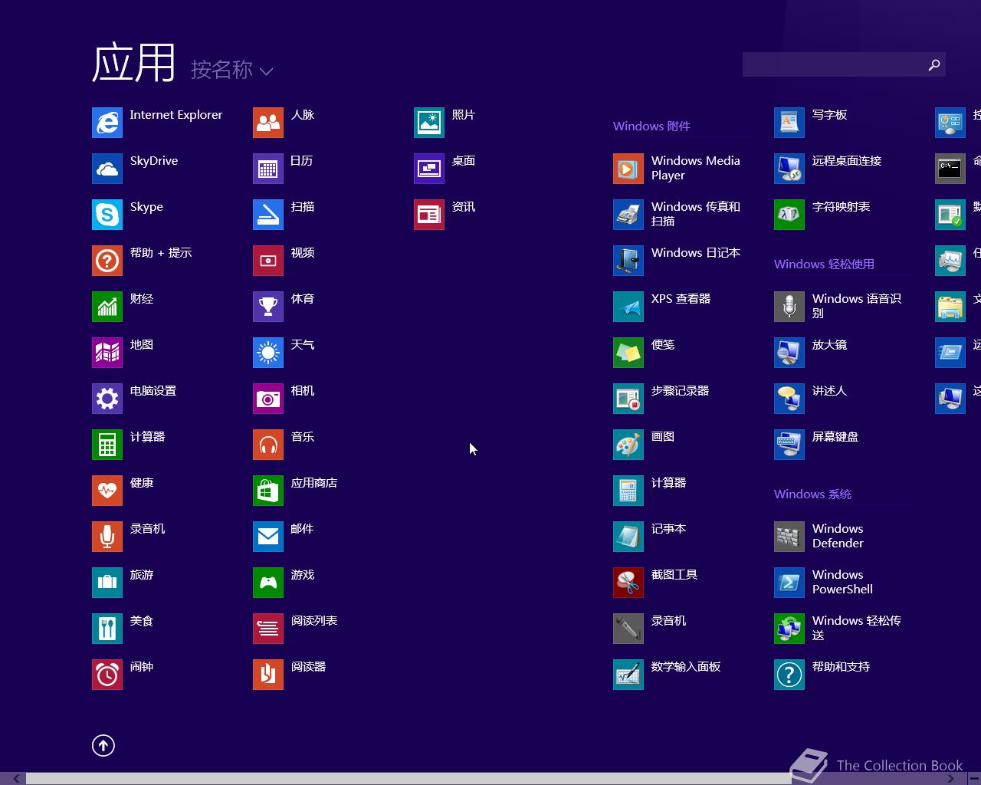Launch Windows 语音识别 microphone icon

point(789,307)
